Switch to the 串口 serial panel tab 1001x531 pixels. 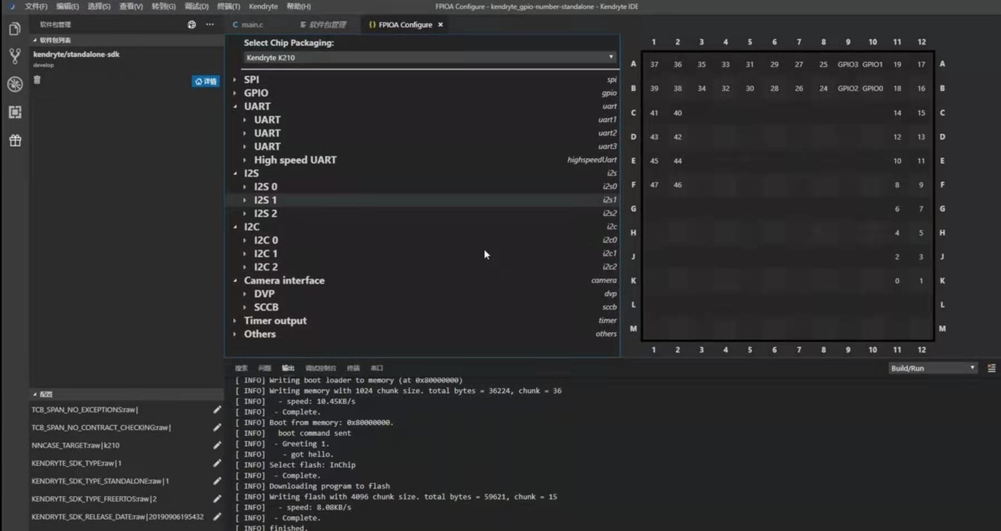pyautogui.click(x=377, y=368)
